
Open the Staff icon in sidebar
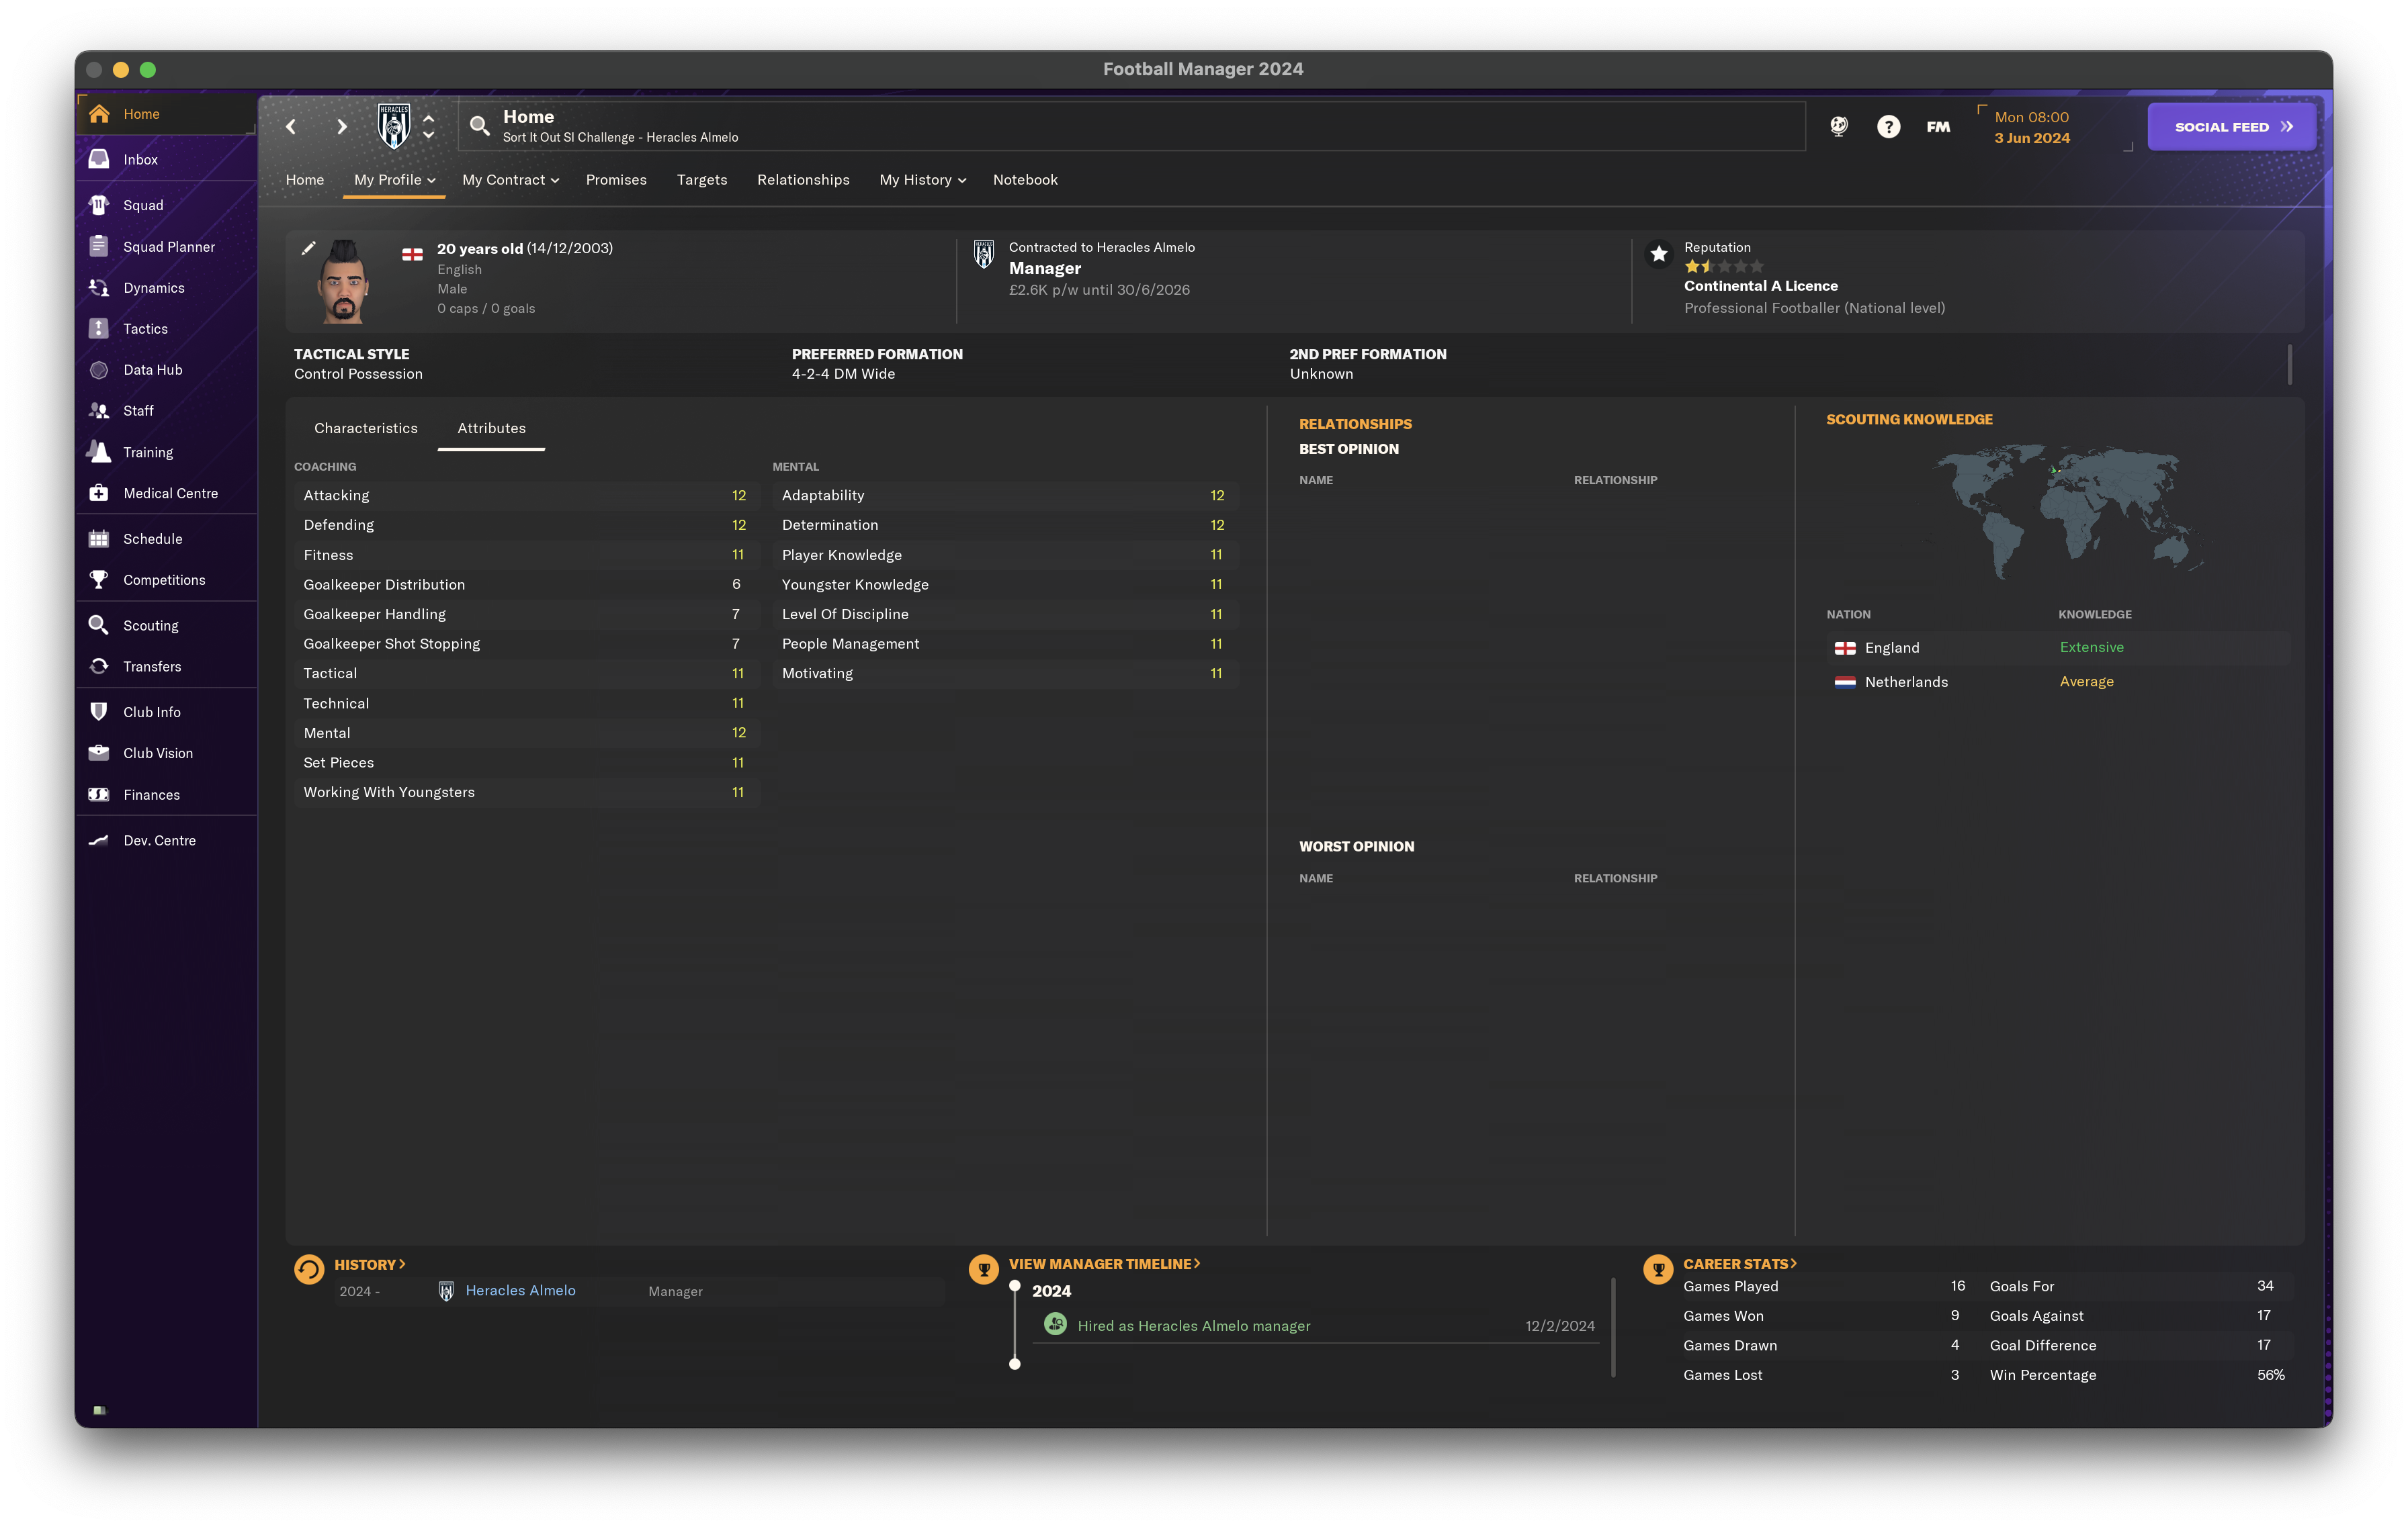click(99, 411)
